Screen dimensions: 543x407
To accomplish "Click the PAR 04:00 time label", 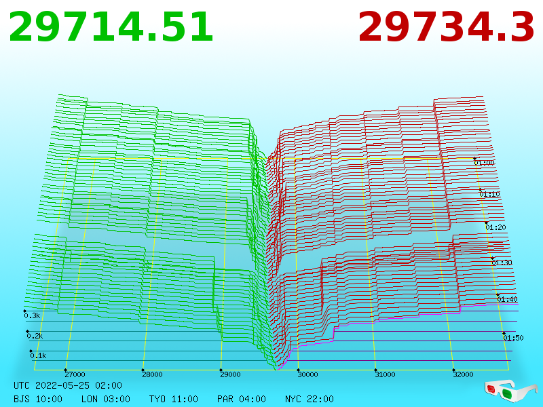I will [x=242, y=399].
